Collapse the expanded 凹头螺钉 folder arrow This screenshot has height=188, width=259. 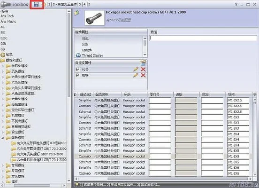point(3,138)
